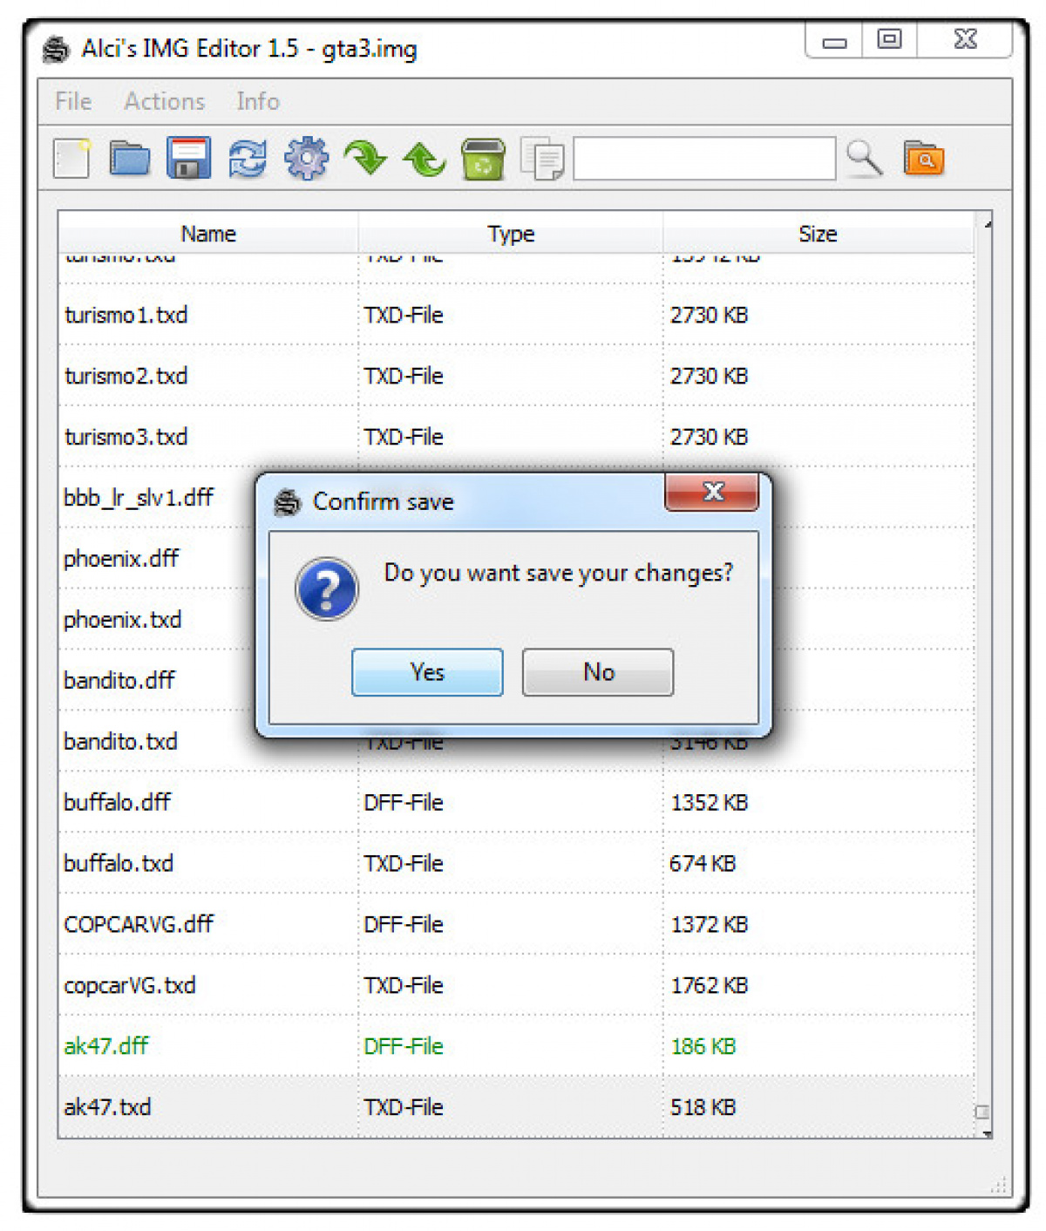
Task: Maximize the IMG Editor window
Action: click(889, 39)
